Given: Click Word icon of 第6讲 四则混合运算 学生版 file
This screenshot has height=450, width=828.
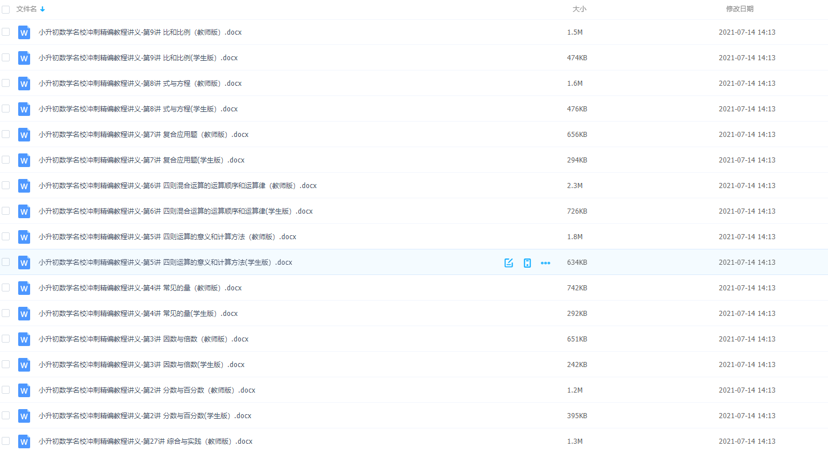Looking at the screenshot, I should [24, 211].
